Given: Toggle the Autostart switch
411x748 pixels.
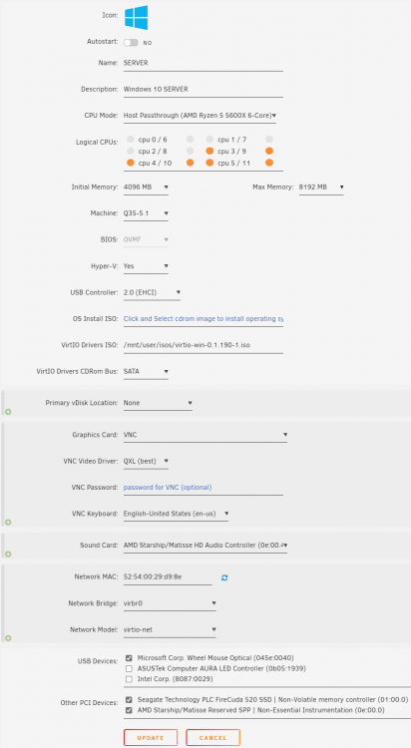Looking at the screenshot, I should tap(131, 43).
